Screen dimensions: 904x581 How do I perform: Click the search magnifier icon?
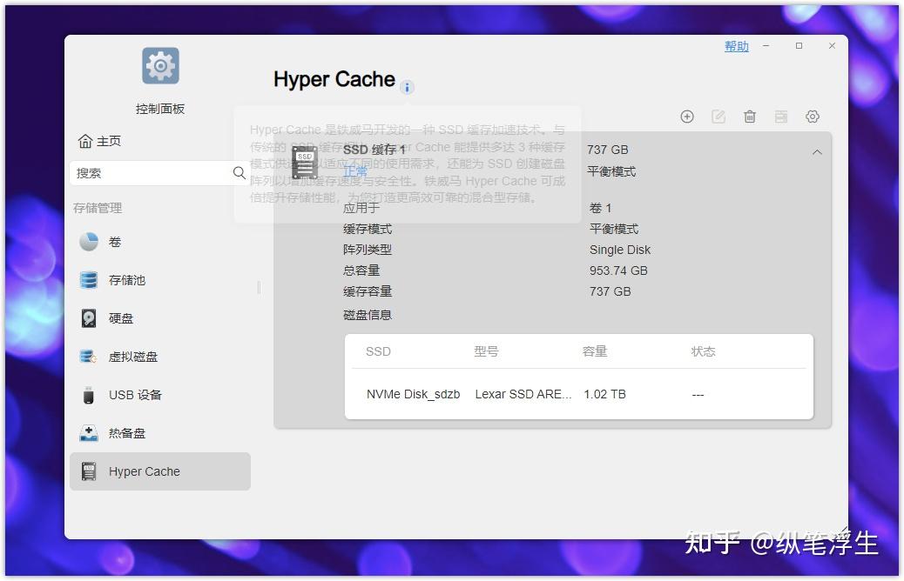coord(239,173)
